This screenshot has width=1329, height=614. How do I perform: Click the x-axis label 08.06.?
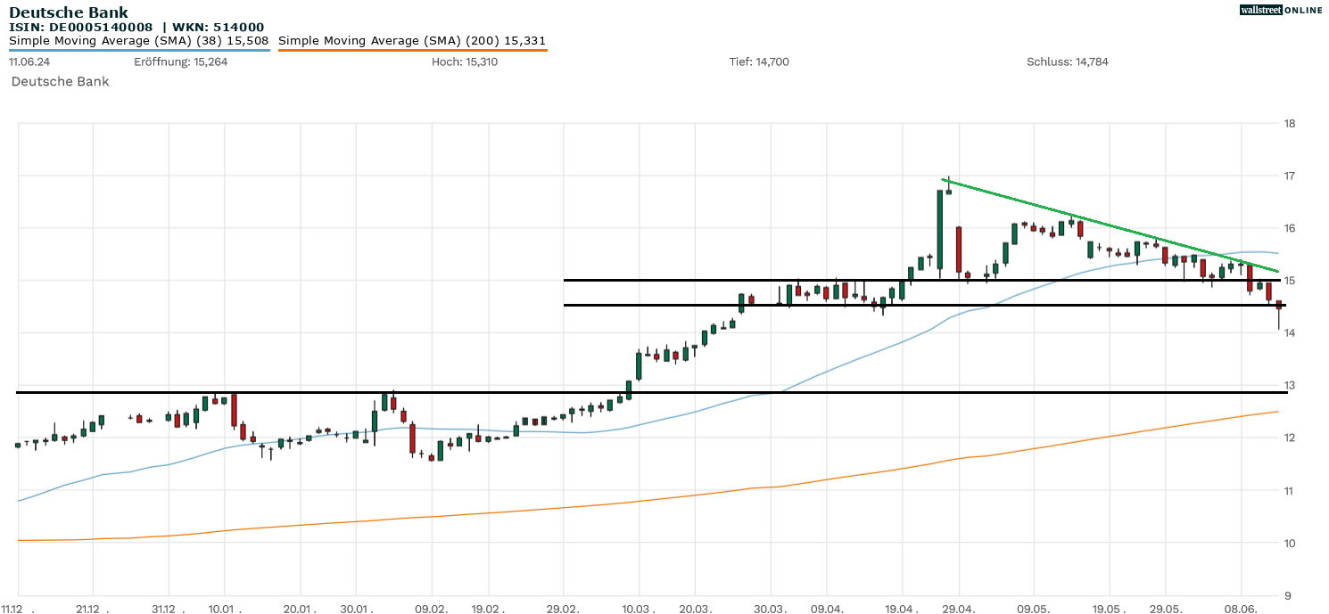click(1242, 609)
